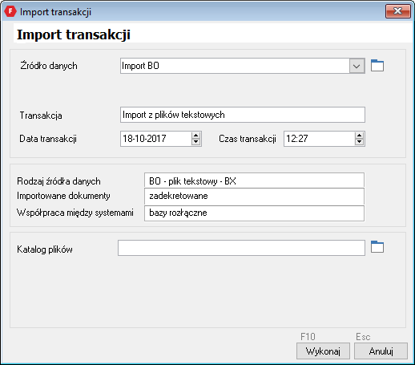Click the red F application icon in title bar
Viewport: 415px width, 365px height.
pyautogui.click(x=10, y=11)
